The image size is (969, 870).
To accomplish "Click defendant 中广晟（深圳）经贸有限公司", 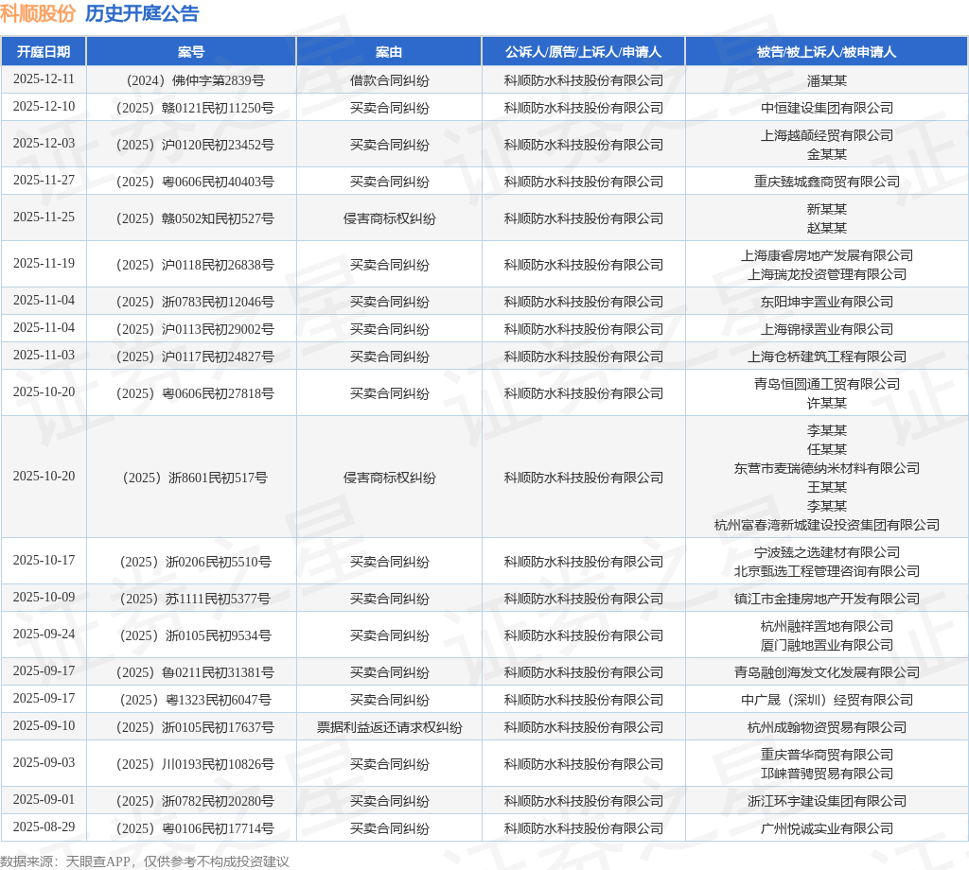I will (827, 700).
